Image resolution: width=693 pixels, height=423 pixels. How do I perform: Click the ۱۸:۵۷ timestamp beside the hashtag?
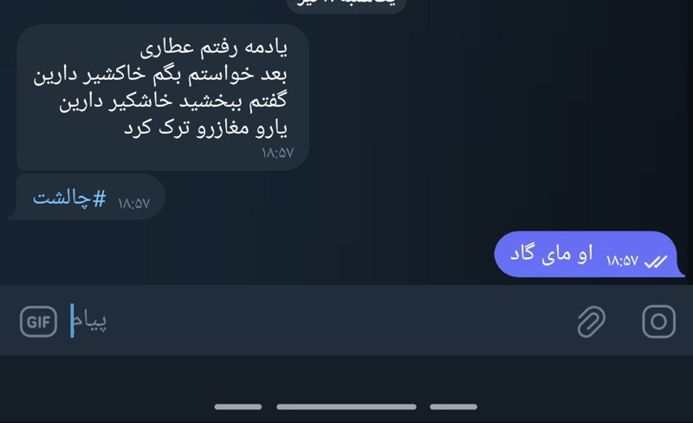coord(134,203)
